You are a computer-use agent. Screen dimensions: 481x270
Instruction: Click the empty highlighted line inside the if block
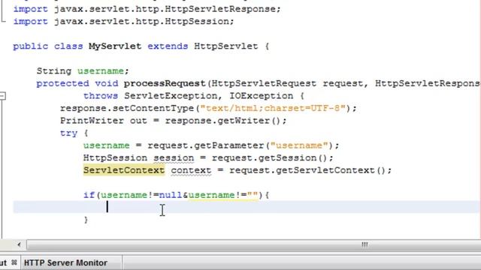pyautogui.click(x=247, y=207)
